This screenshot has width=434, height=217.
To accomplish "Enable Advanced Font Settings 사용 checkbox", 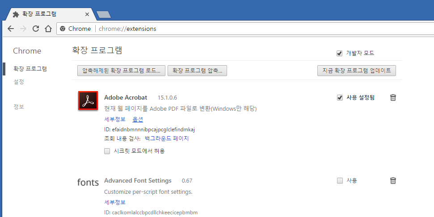I will point(340,181).
